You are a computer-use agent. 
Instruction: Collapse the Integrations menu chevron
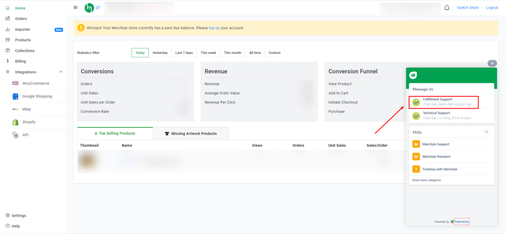click(61, 72)
